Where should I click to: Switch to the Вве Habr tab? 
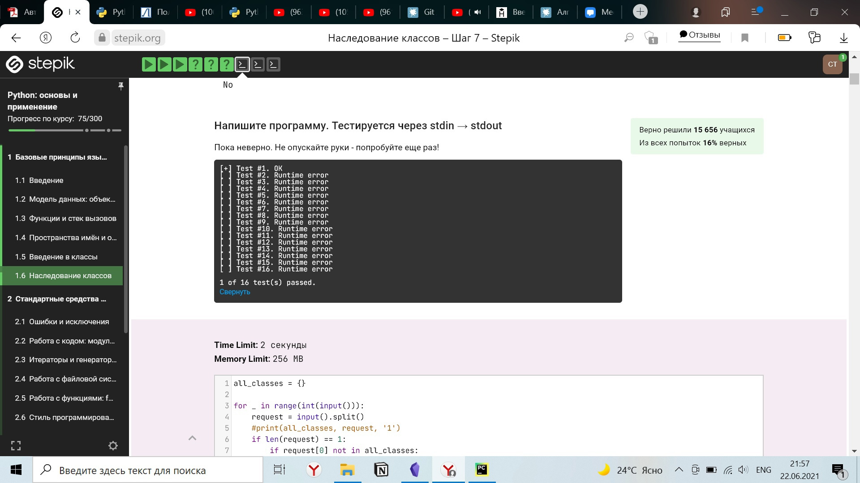tap(511, 12)
